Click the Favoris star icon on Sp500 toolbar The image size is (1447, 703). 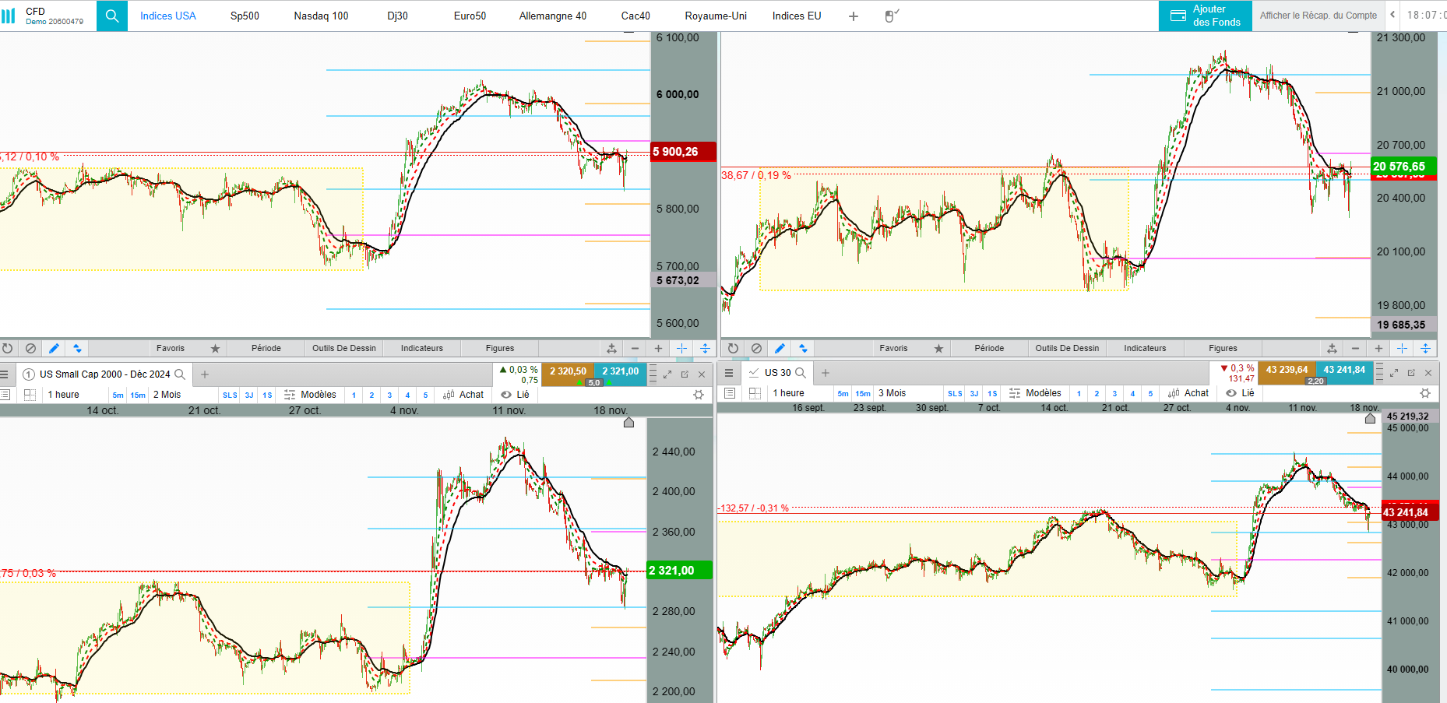(216, 348)
